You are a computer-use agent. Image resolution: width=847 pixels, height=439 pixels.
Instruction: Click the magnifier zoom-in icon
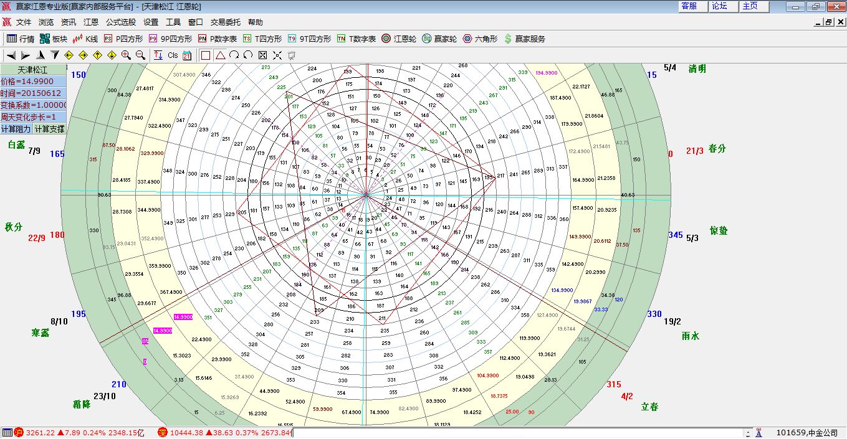126,55
